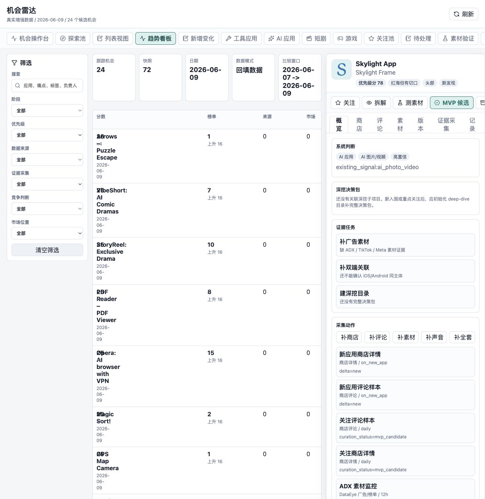Open the 阶段 dropdown
485x499 pixels.
pos(47,110)
